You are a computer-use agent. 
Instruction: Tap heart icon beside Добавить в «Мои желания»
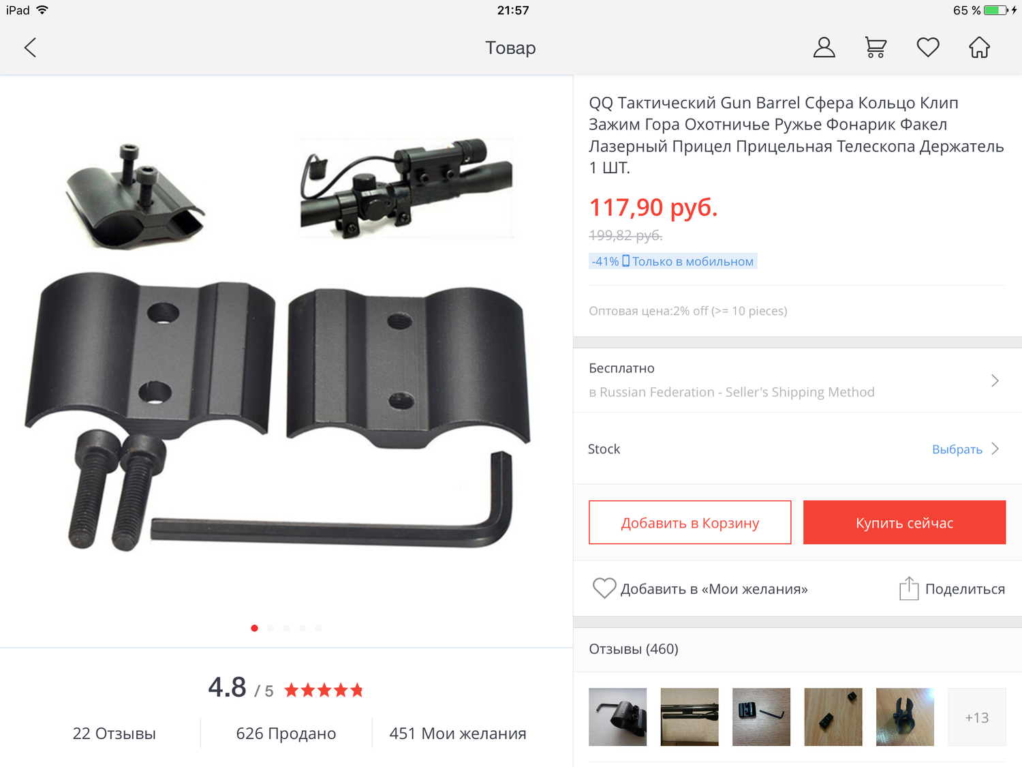(x=604, y=588)
